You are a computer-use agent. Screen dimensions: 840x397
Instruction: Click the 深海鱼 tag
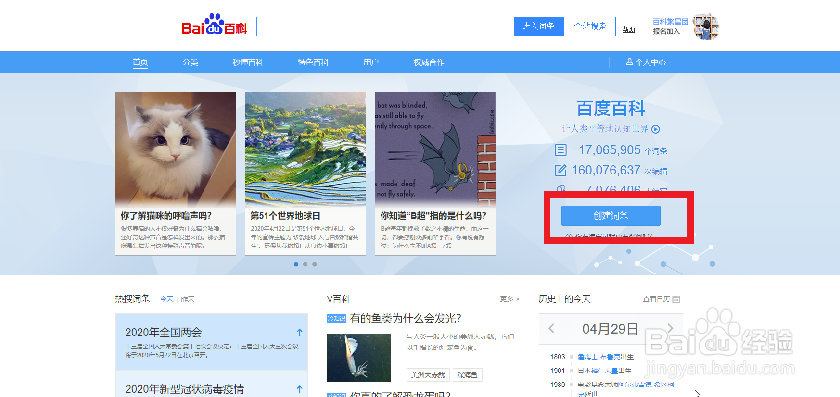point(467,375)
